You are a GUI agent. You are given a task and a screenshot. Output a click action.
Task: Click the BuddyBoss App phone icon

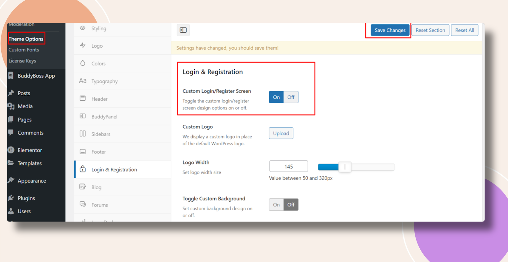(11, 76)
